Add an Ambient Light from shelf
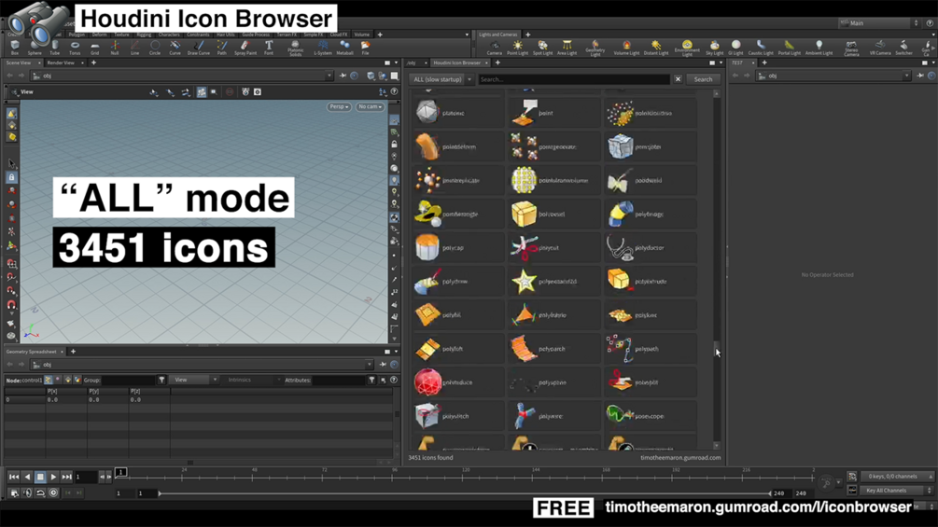Image resolution: width=938 pixels, height=527 pixels. (x=819, y=48)
